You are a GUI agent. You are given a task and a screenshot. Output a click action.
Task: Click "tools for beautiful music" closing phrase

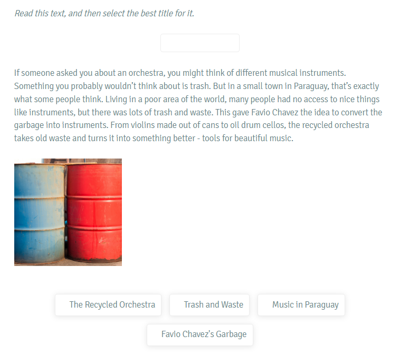[x=247, y=139]
